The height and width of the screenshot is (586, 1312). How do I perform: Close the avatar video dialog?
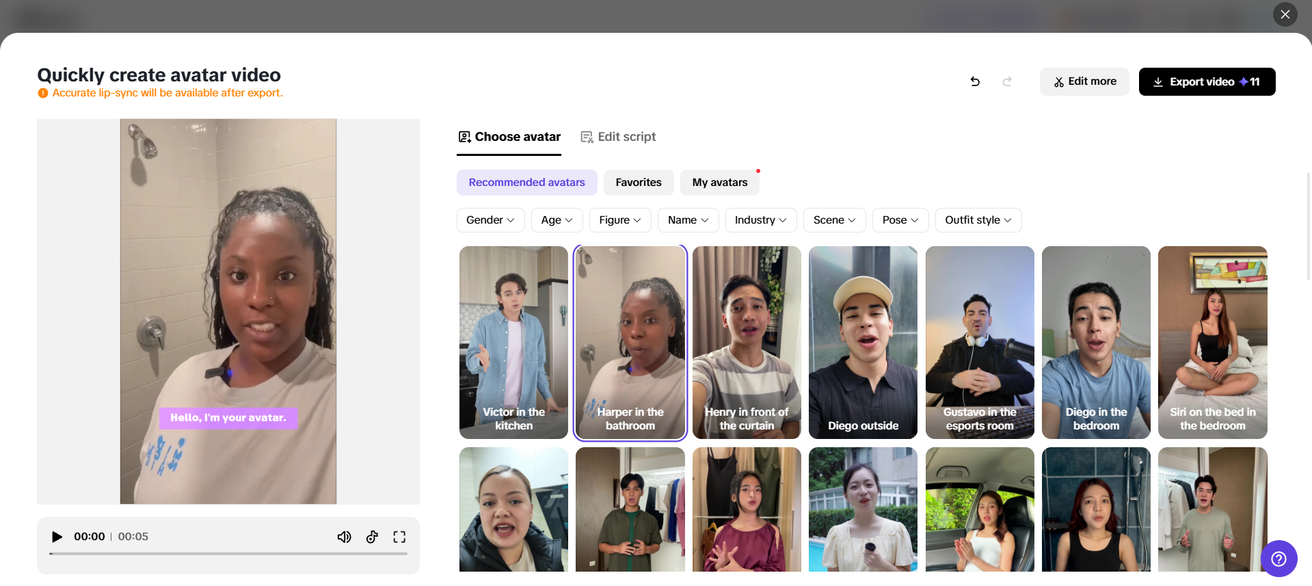[1285, 14]
